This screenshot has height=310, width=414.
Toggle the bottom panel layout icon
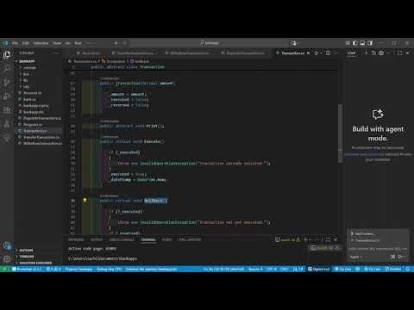(362, 43)
